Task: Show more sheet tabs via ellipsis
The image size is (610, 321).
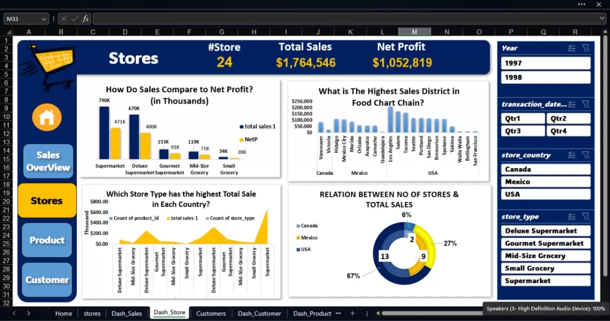Action: tap(339, 313)
